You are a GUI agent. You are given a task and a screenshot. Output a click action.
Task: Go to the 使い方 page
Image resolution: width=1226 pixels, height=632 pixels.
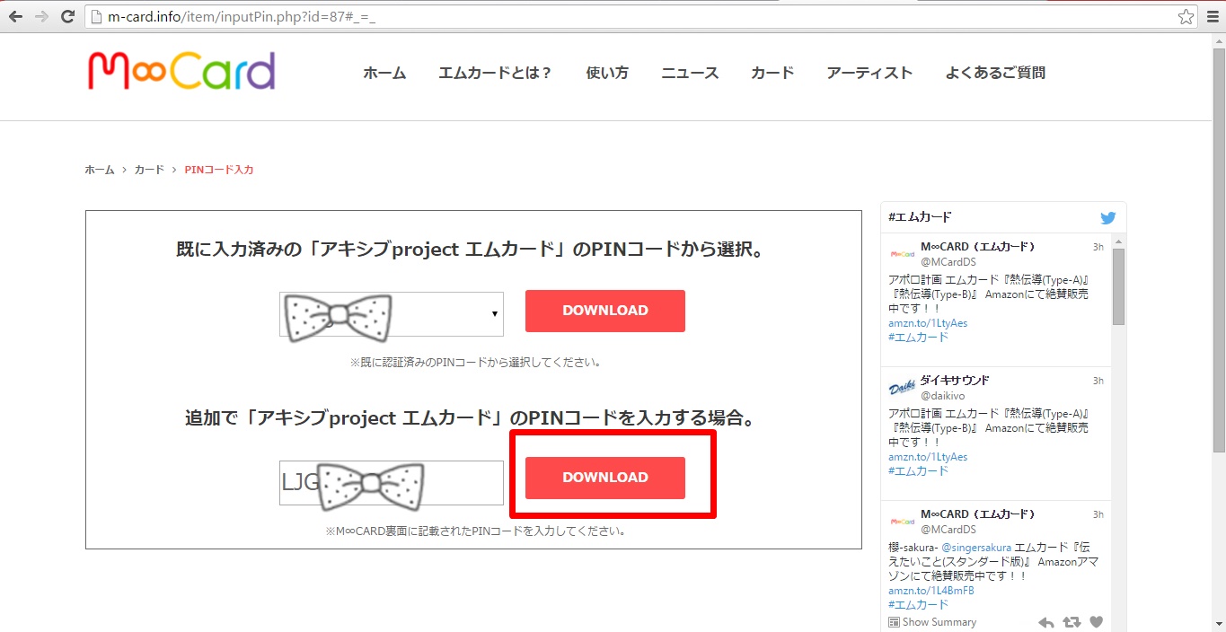pos(607,74)
